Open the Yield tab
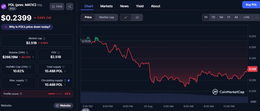 point(140,6)
